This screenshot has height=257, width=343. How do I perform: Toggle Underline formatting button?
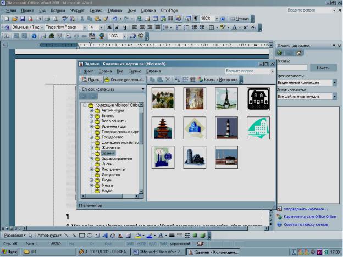(124, 27)
